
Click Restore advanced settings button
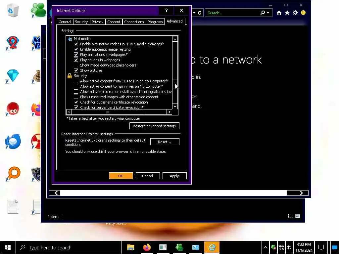pos(154,126)
